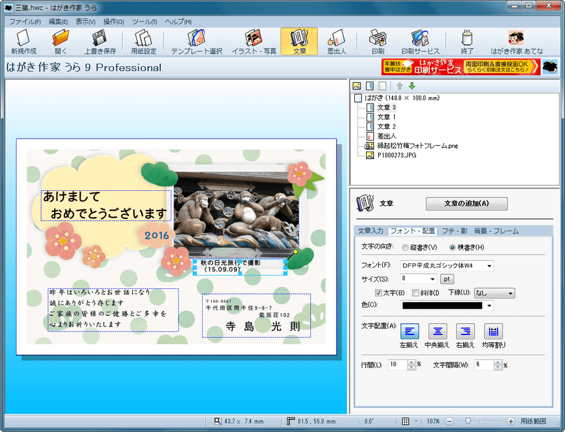Open the 色 color dropdown arrow

point(489,306)
